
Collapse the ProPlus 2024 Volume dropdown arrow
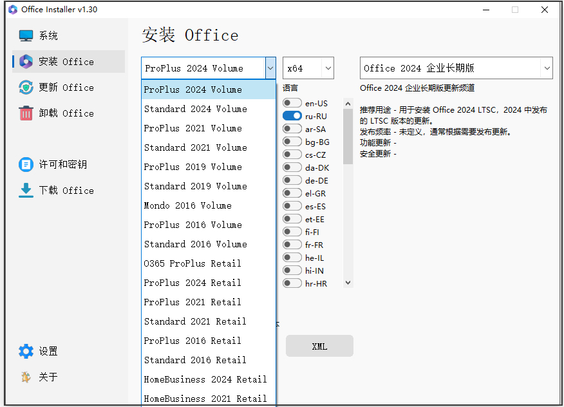[x=270, y=68]
